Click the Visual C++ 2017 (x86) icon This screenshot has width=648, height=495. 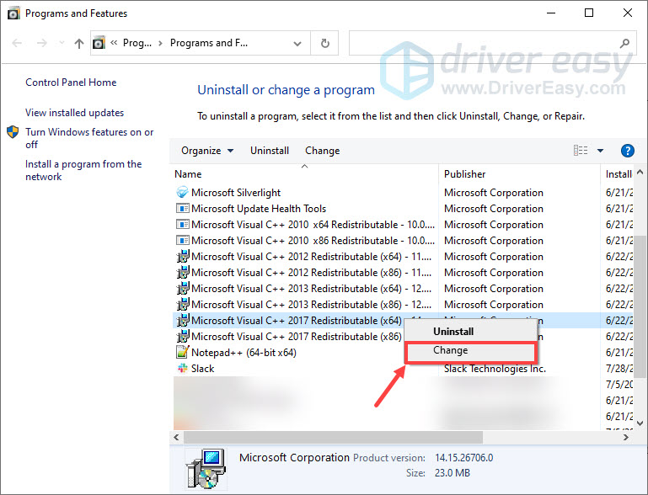pos(183,337)
